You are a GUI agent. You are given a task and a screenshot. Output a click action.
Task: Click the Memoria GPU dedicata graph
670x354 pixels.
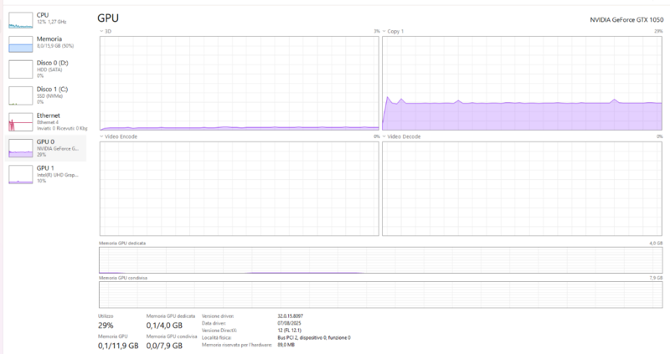[x=380, y=260]
